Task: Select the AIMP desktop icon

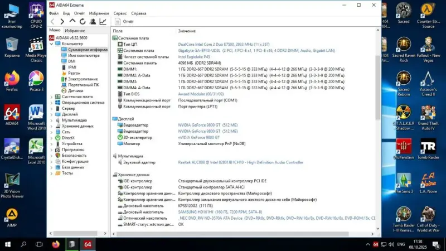Action: 12,218
